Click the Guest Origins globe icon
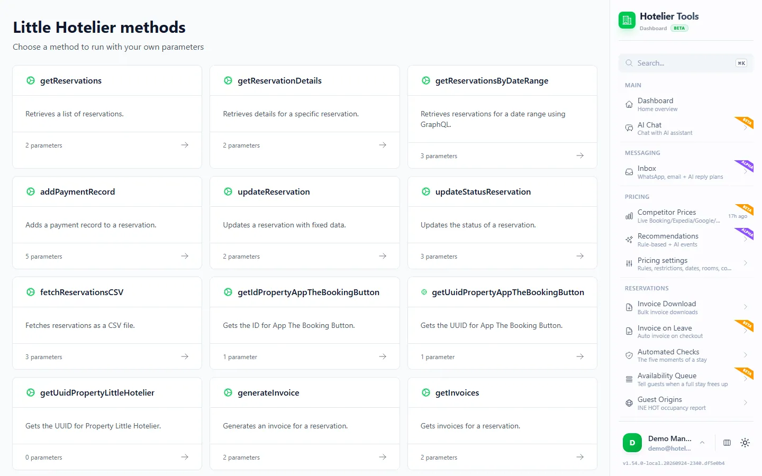The height and width of the screenshot is (476, 762). [x=629, y=403]
